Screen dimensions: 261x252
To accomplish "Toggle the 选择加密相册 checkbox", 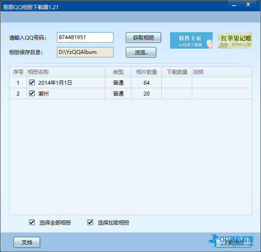I will click(90, 222).
